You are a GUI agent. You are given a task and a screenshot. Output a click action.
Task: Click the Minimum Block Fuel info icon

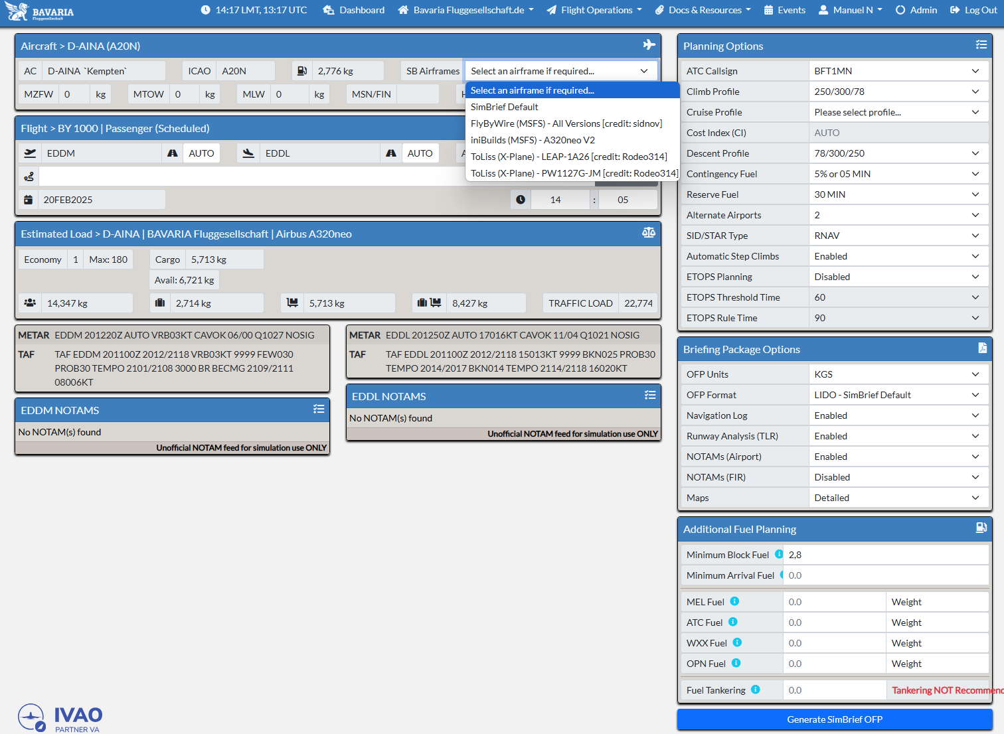(779, 554)
